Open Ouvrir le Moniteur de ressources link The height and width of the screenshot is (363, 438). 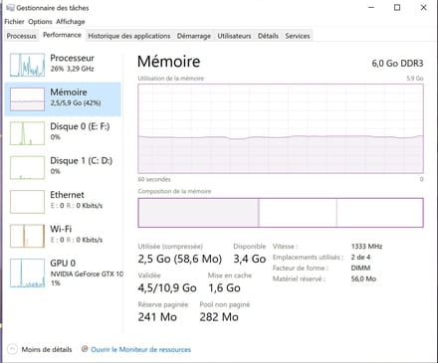coord(141,349)
